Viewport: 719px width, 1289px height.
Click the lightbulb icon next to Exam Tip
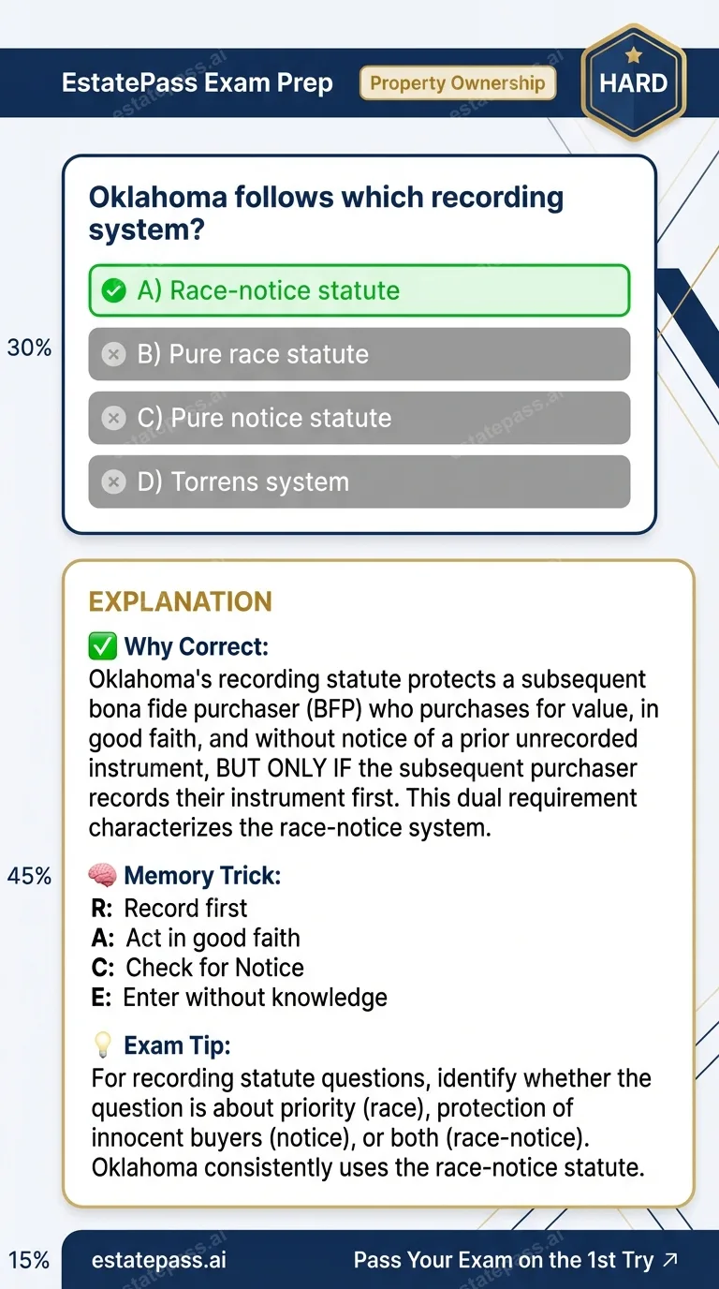tap(103, 1044)
